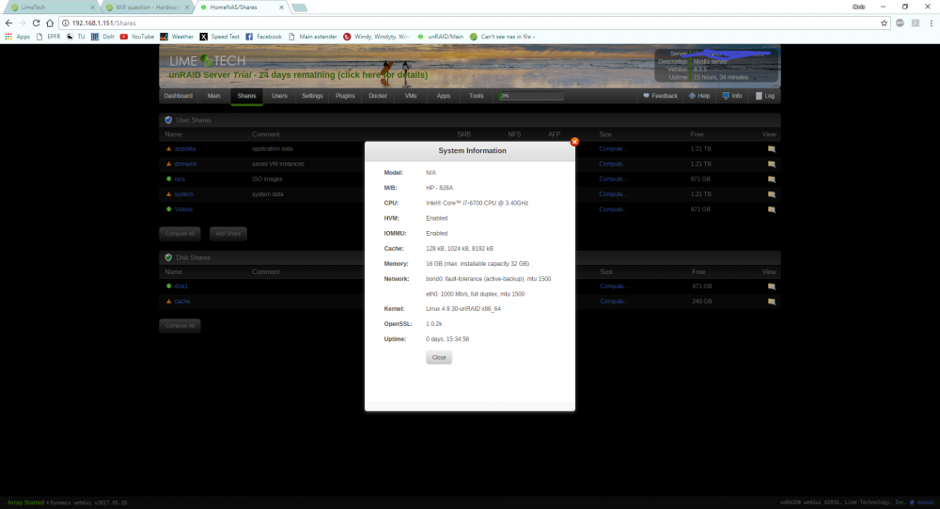This screenshot has width=940, height=509.
Task: Open the system share
Action: [184, 194]
